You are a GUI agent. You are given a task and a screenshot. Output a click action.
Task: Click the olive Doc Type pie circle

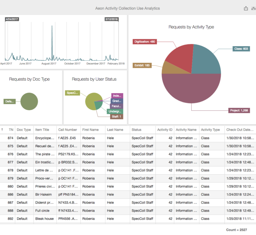29,102
